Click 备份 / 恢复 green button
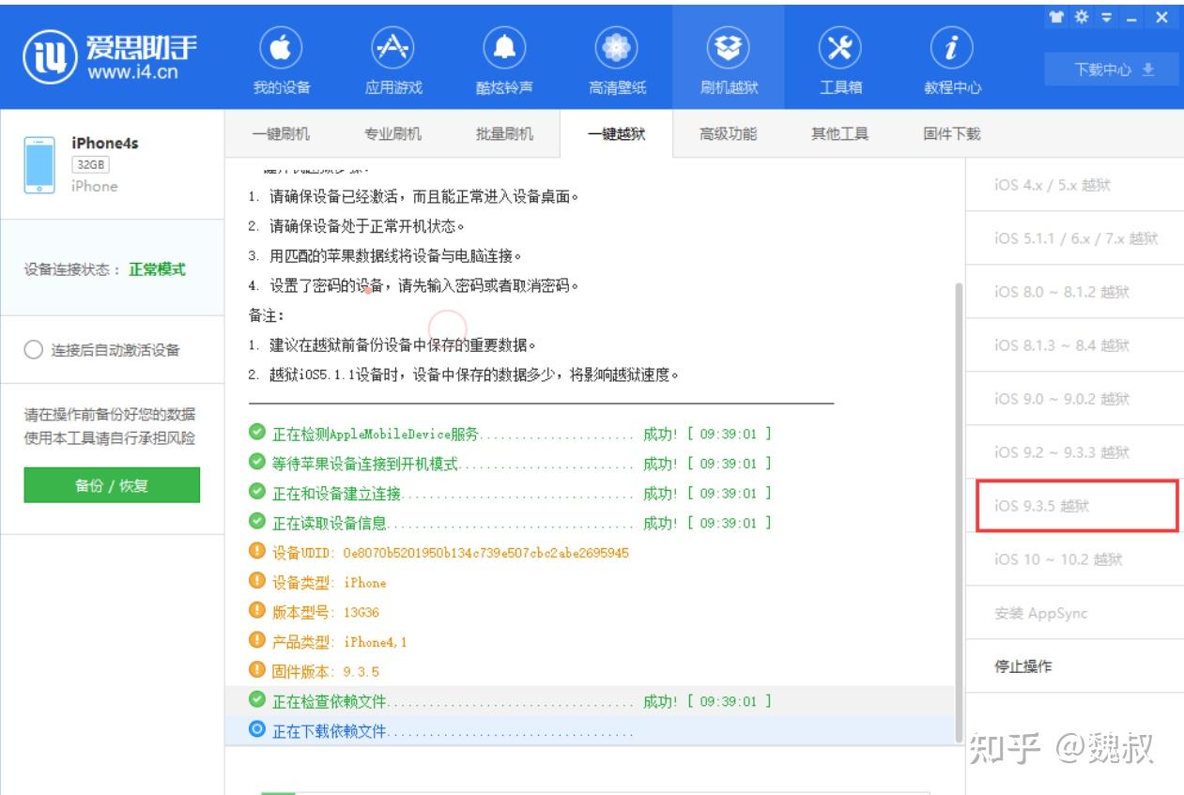 click(x=112, y=485)
